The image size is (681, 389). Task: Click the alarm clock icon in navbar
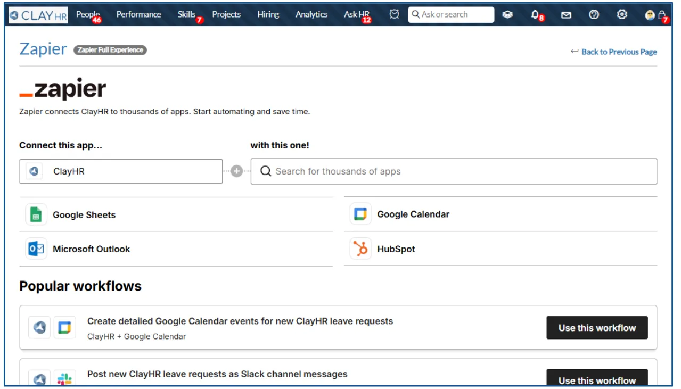(394, 14)
